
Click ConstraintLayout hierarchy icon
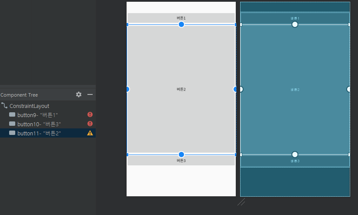click(x=4, y=106)
